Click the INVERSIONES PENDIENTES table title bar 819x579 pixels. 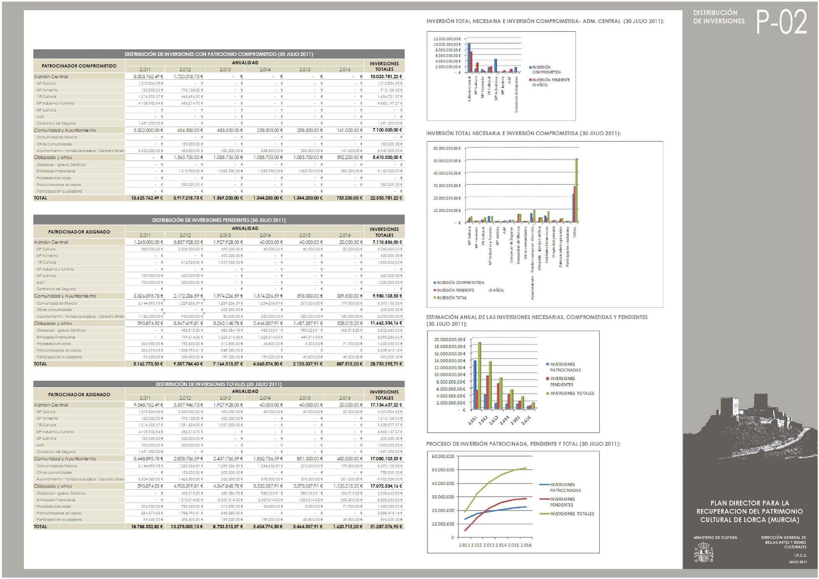[x=219, y=220]
